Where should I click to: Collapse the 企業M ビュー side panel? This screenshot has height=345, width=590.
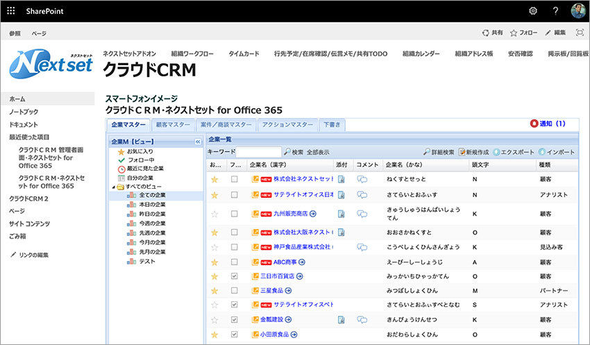point(198,142)
